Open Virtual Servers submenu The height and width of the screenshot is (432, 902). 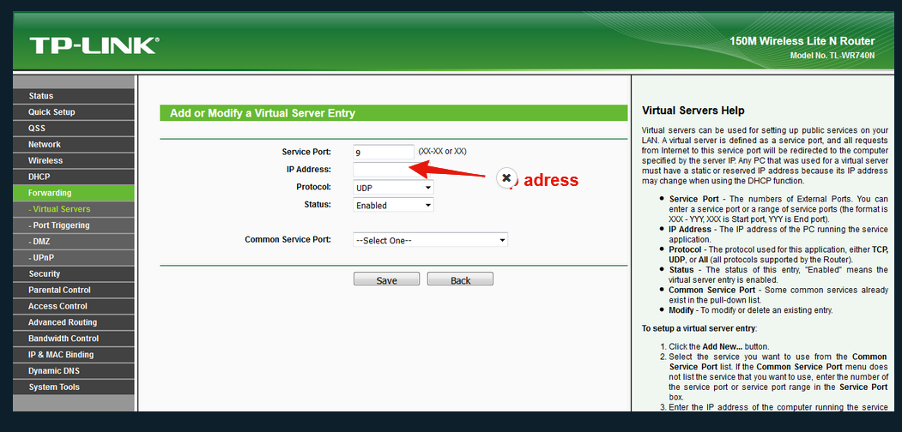click(74, 209)
